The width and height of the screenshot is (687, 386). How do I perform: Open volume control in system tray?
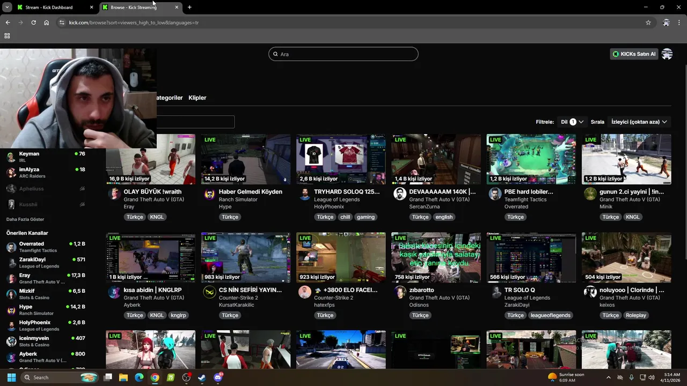[652, 377]
